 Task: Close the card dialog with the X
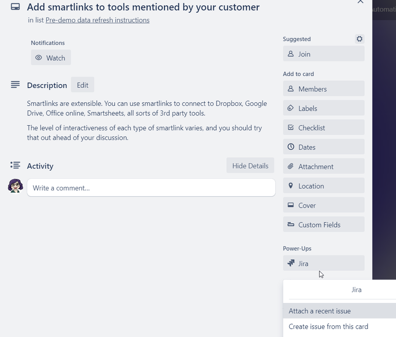pos(360,2)
